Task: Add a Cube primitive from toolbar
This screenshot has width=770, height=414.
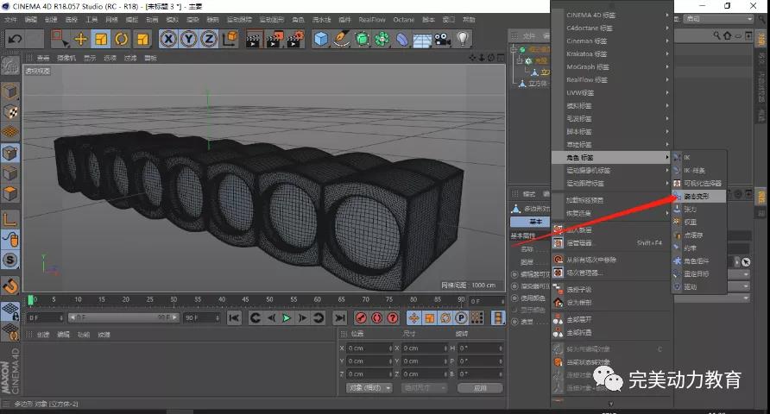Action: point(321,39)
